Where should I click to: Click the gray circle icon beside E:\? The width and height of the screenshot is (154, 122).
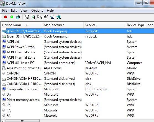tap(4, 105)
